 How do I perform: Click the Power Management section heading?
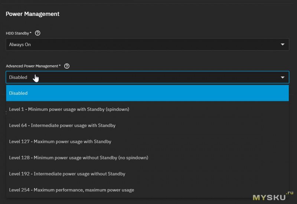point(33,14)
